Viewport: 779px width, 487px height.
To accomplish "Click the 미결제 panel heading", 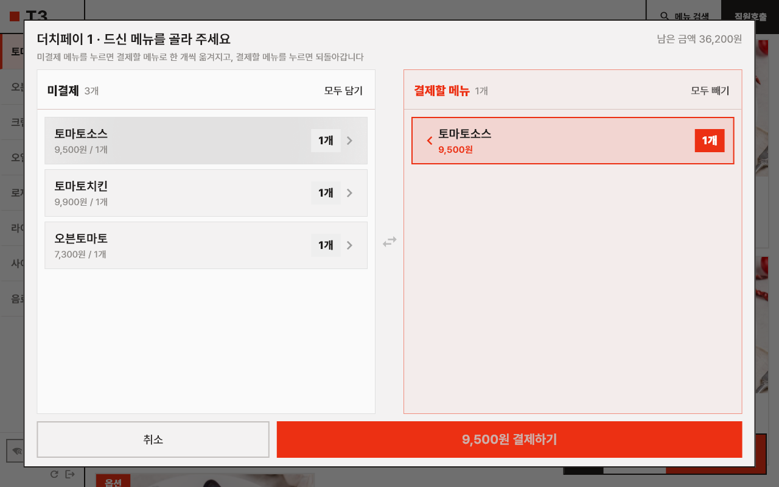I will pos(63,91).
